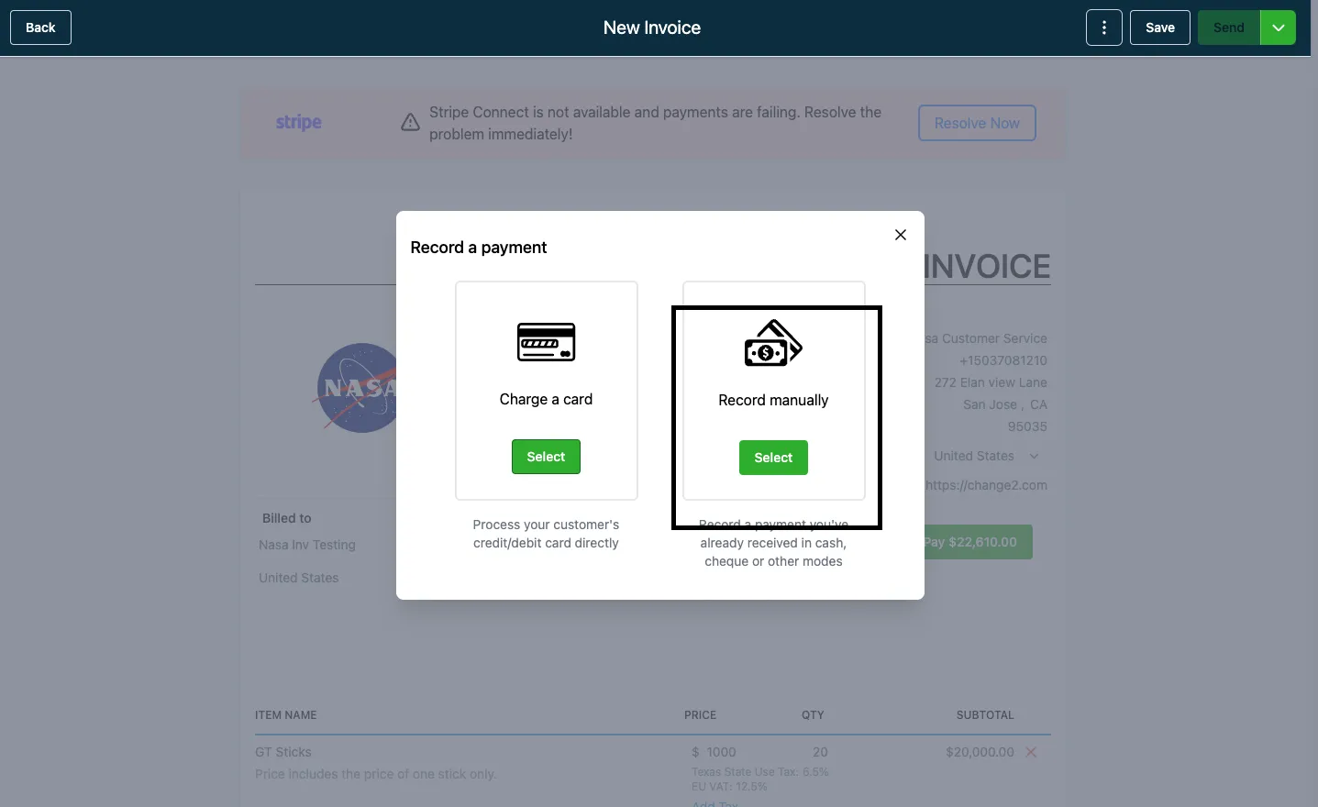This screenshot has width=1318, height=807.
Task: Select Charge a card option
Action: (x=546, y=457)
